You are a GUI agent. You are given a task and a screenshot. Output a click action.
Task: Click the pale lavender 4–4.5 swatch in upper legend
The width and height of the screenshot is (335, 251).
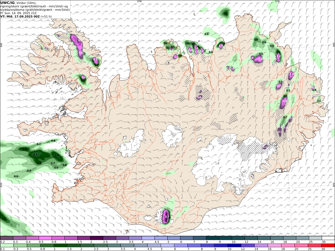pyautogui.click(x=148, y=238)
